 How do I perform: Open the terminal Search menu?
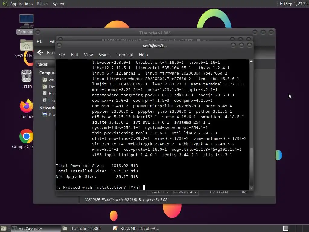coord(105,55)
